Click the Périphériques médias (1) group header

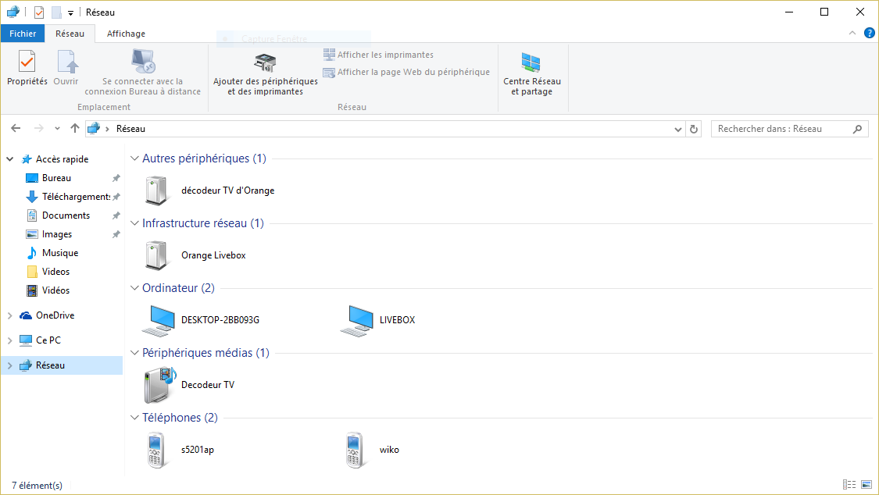click(205, 353)
